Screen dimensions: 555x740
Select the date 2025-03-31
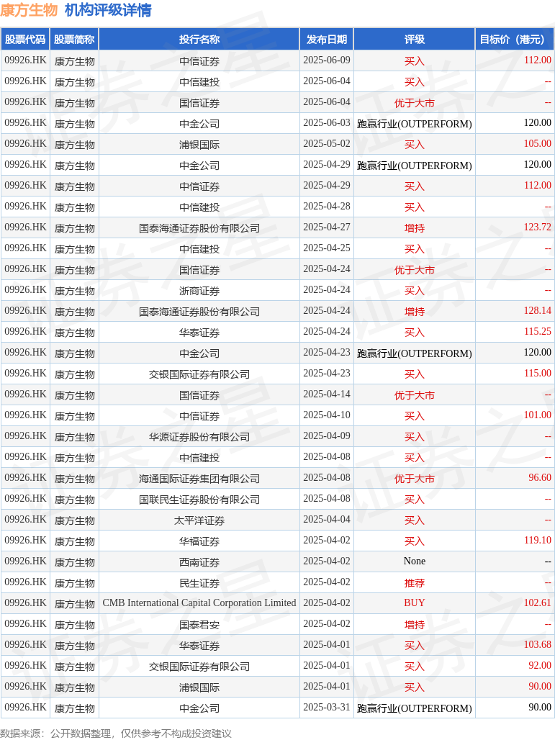327,708
